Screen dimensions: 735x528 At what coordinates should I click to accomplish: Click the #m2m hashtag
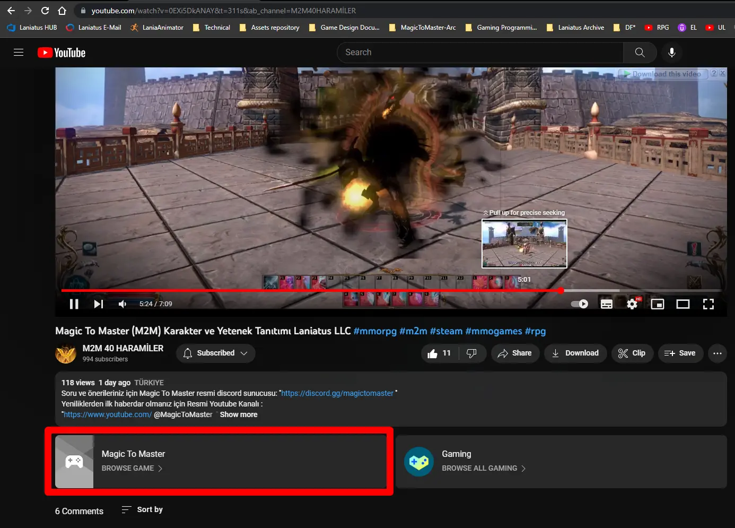tap(413, 331)
